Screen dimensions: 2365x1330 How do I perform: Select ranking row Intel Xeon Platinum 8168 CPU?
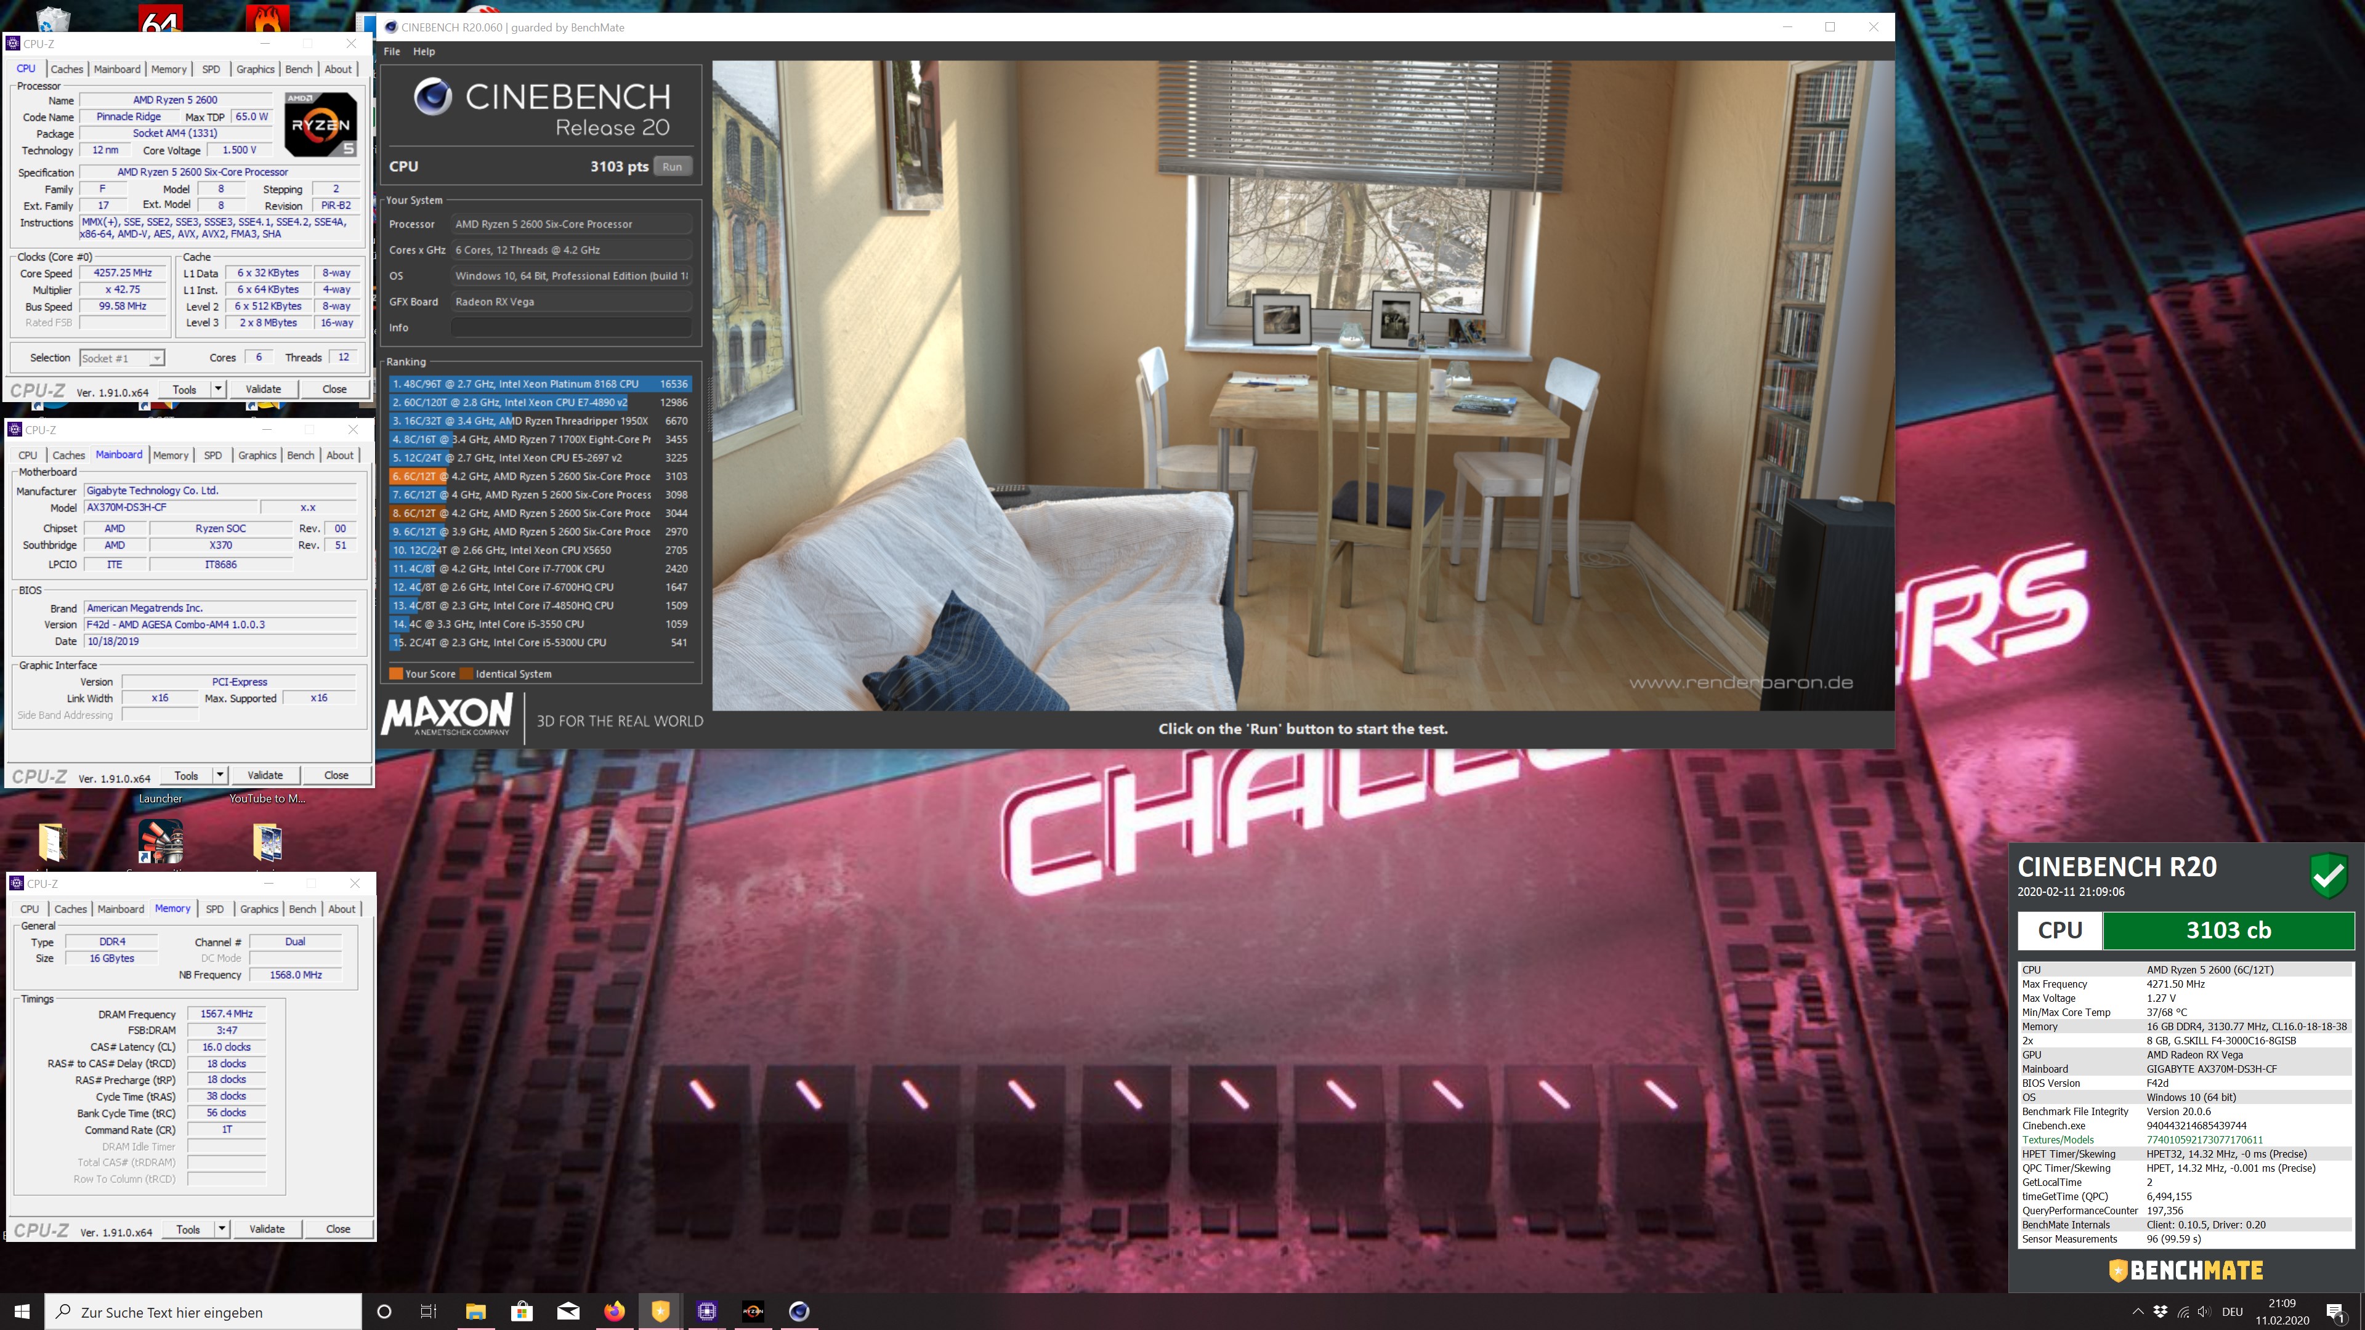(x=540, y=384)
